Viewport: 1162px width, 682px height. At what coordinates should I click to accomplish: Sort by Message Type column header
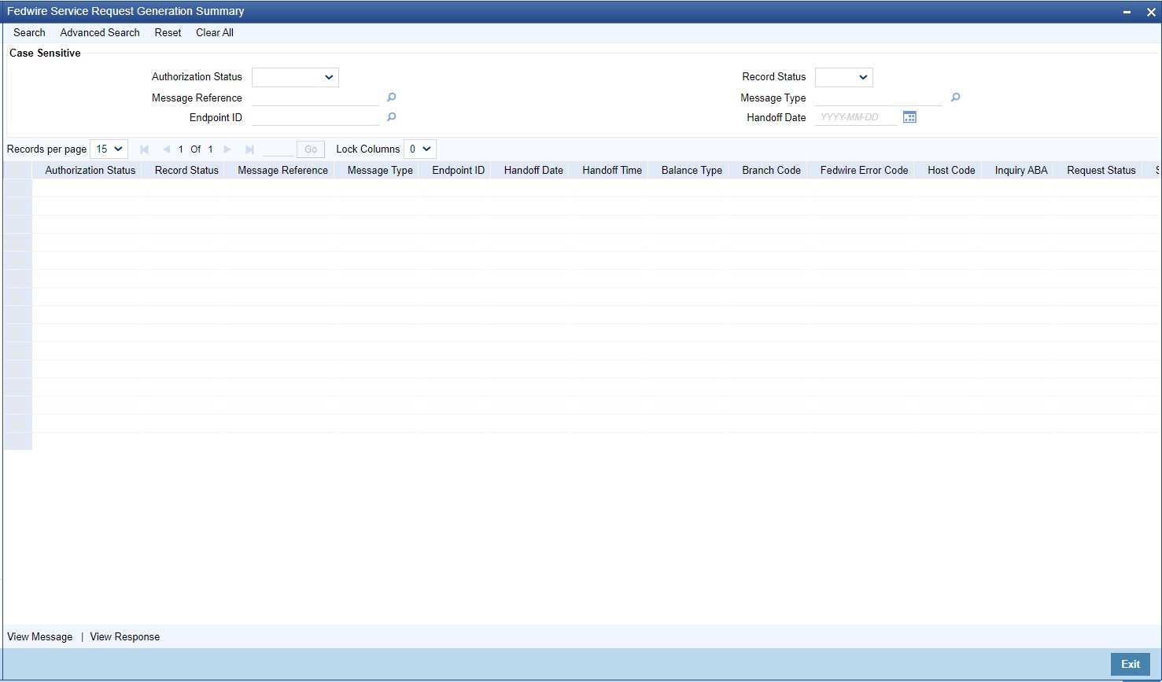[380, 171]
